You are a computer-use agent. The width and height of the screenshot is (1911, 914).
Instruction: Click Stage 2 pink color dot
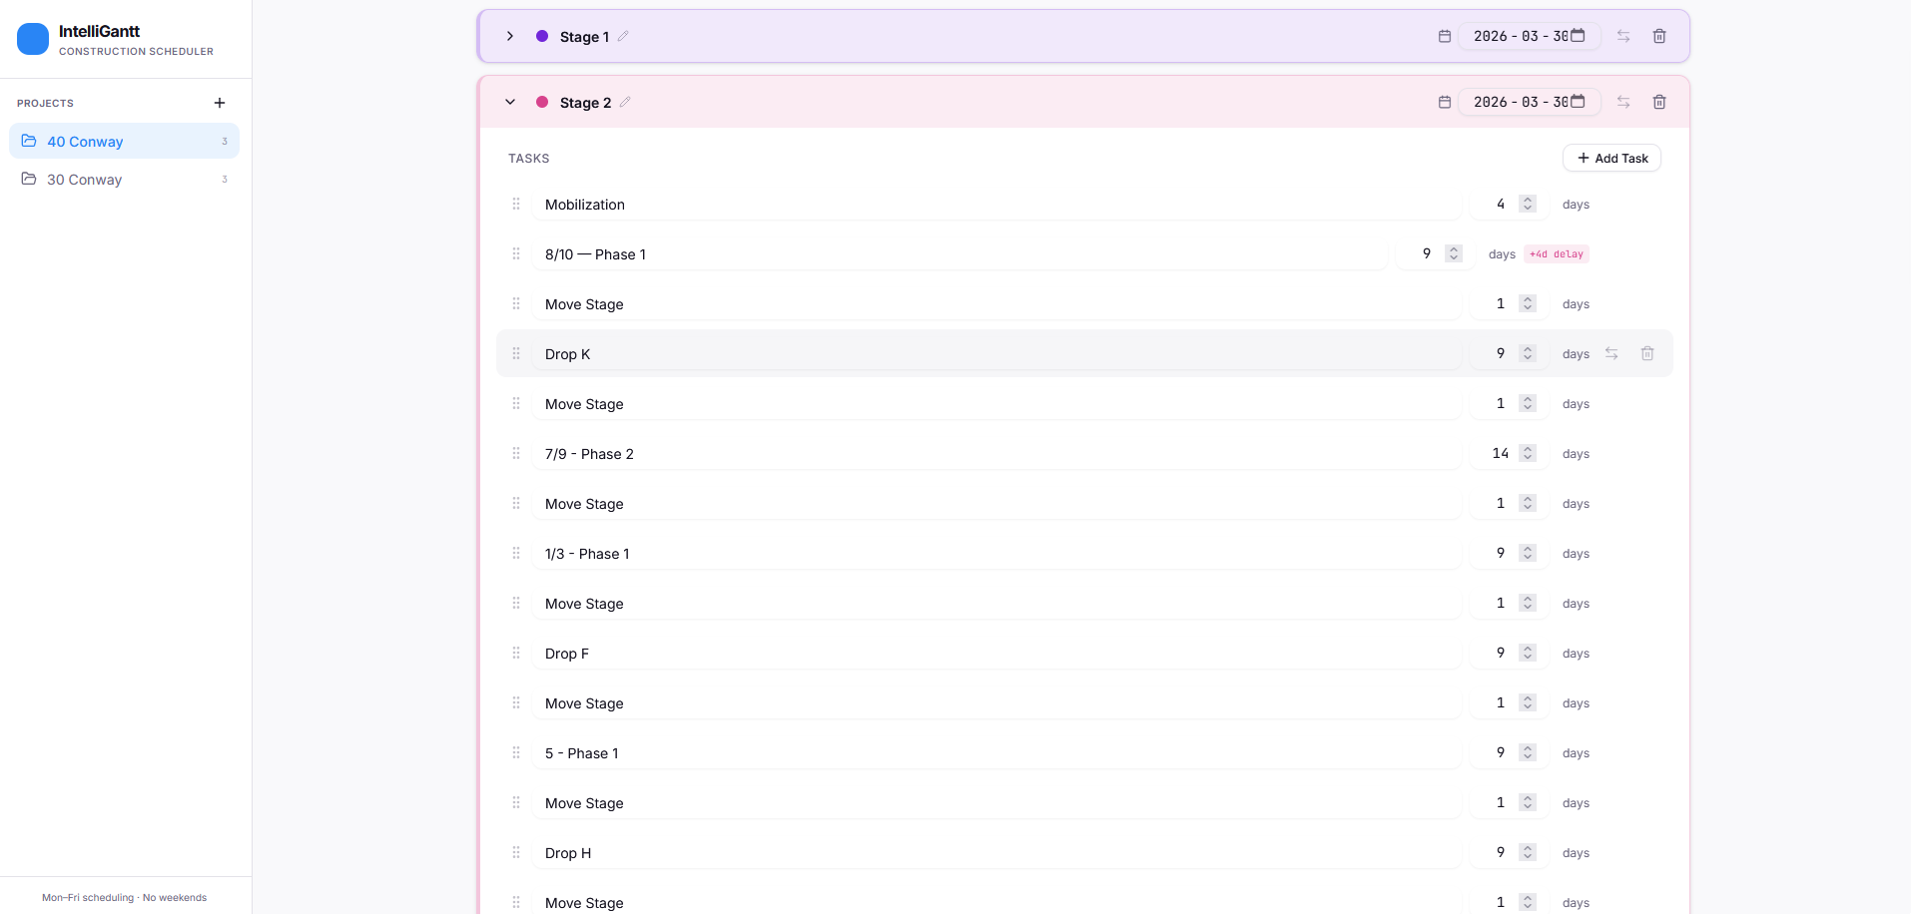point(542,102)
